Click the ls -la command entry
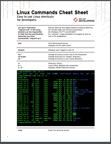Screen dimensions: 111x144 (20, 68)
